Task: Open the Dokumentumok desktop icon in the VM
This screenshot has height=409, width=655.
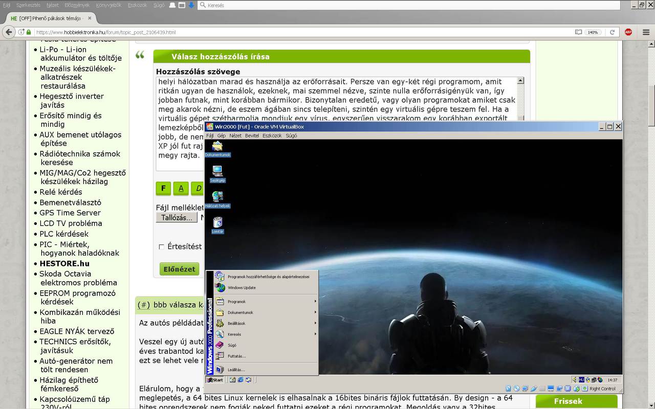Action: (x=217, y=148)
